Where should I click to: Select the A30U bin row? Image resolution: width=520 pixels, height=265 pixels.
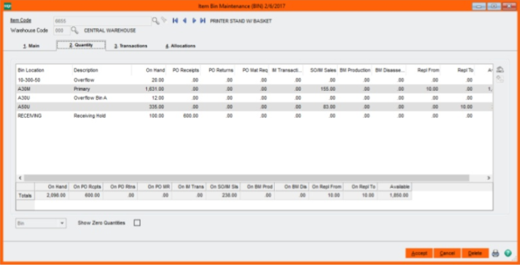point(254,98)
